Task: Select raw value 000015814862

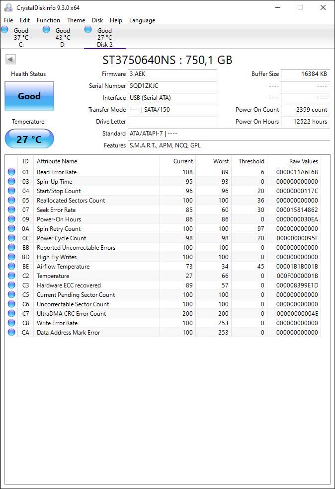Action: pos(297,210)
